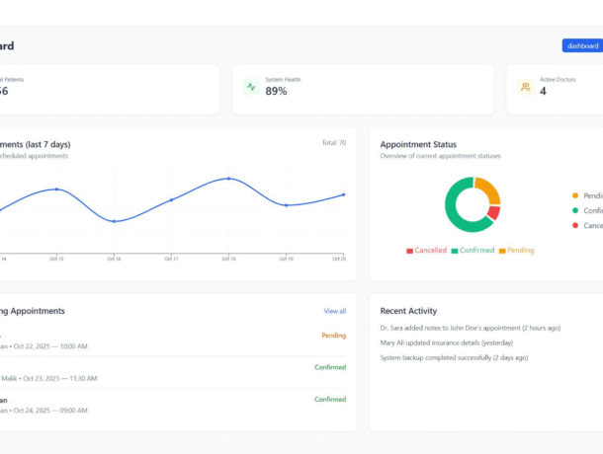Toggle the Pending legend item below the donut
Screen dimensions: 603x454
coord(516,251)
